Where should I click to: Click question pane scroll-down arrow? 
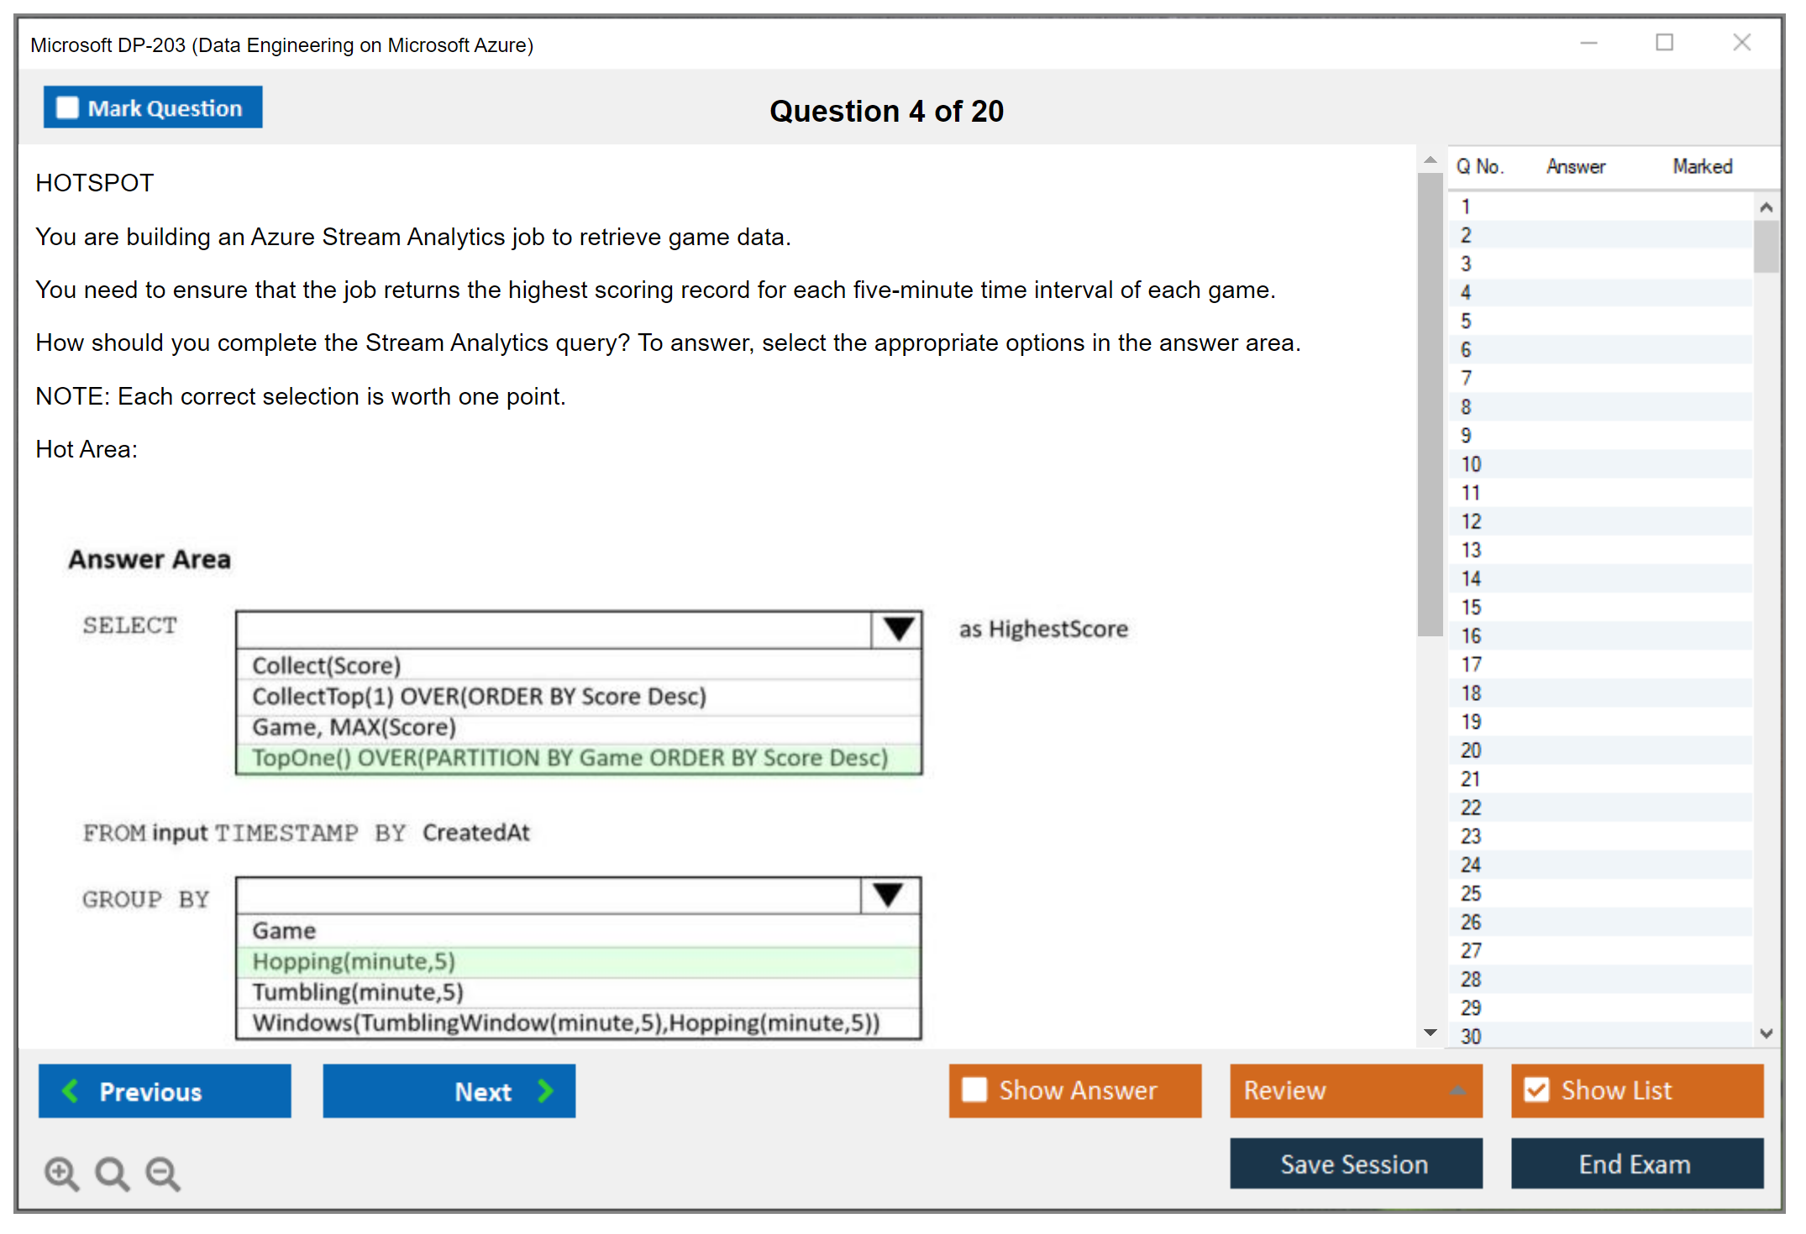(x=1430, y=1032)
